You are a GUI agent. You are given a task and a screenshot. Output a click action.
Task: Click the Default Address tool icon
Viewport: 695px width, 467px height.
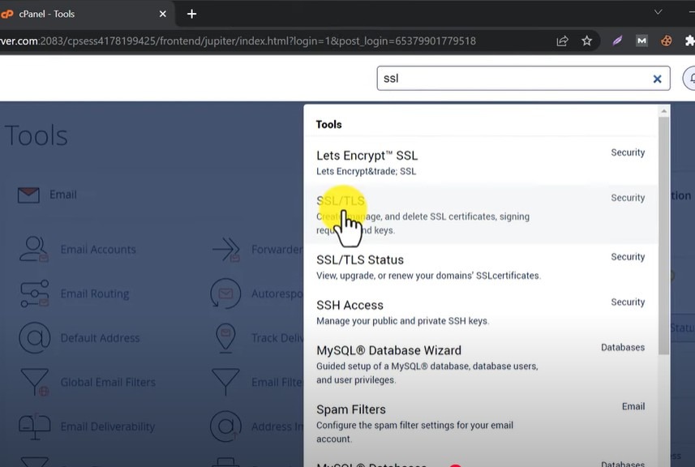pos(33,337)
